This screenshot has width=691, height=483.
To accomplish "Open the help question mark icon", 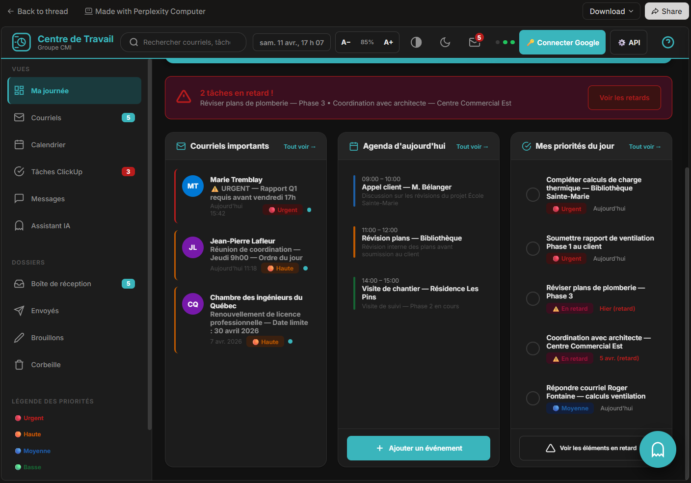I will pos(667,42).
